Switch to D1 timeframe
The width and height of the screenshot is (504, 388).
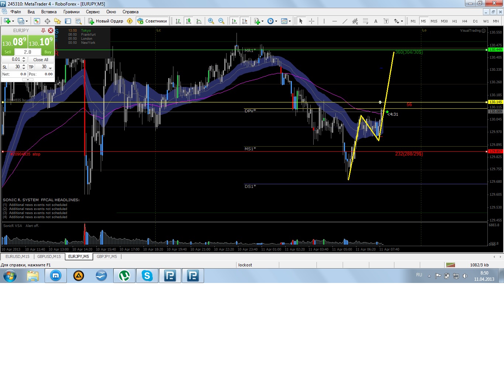click(475, 21)
